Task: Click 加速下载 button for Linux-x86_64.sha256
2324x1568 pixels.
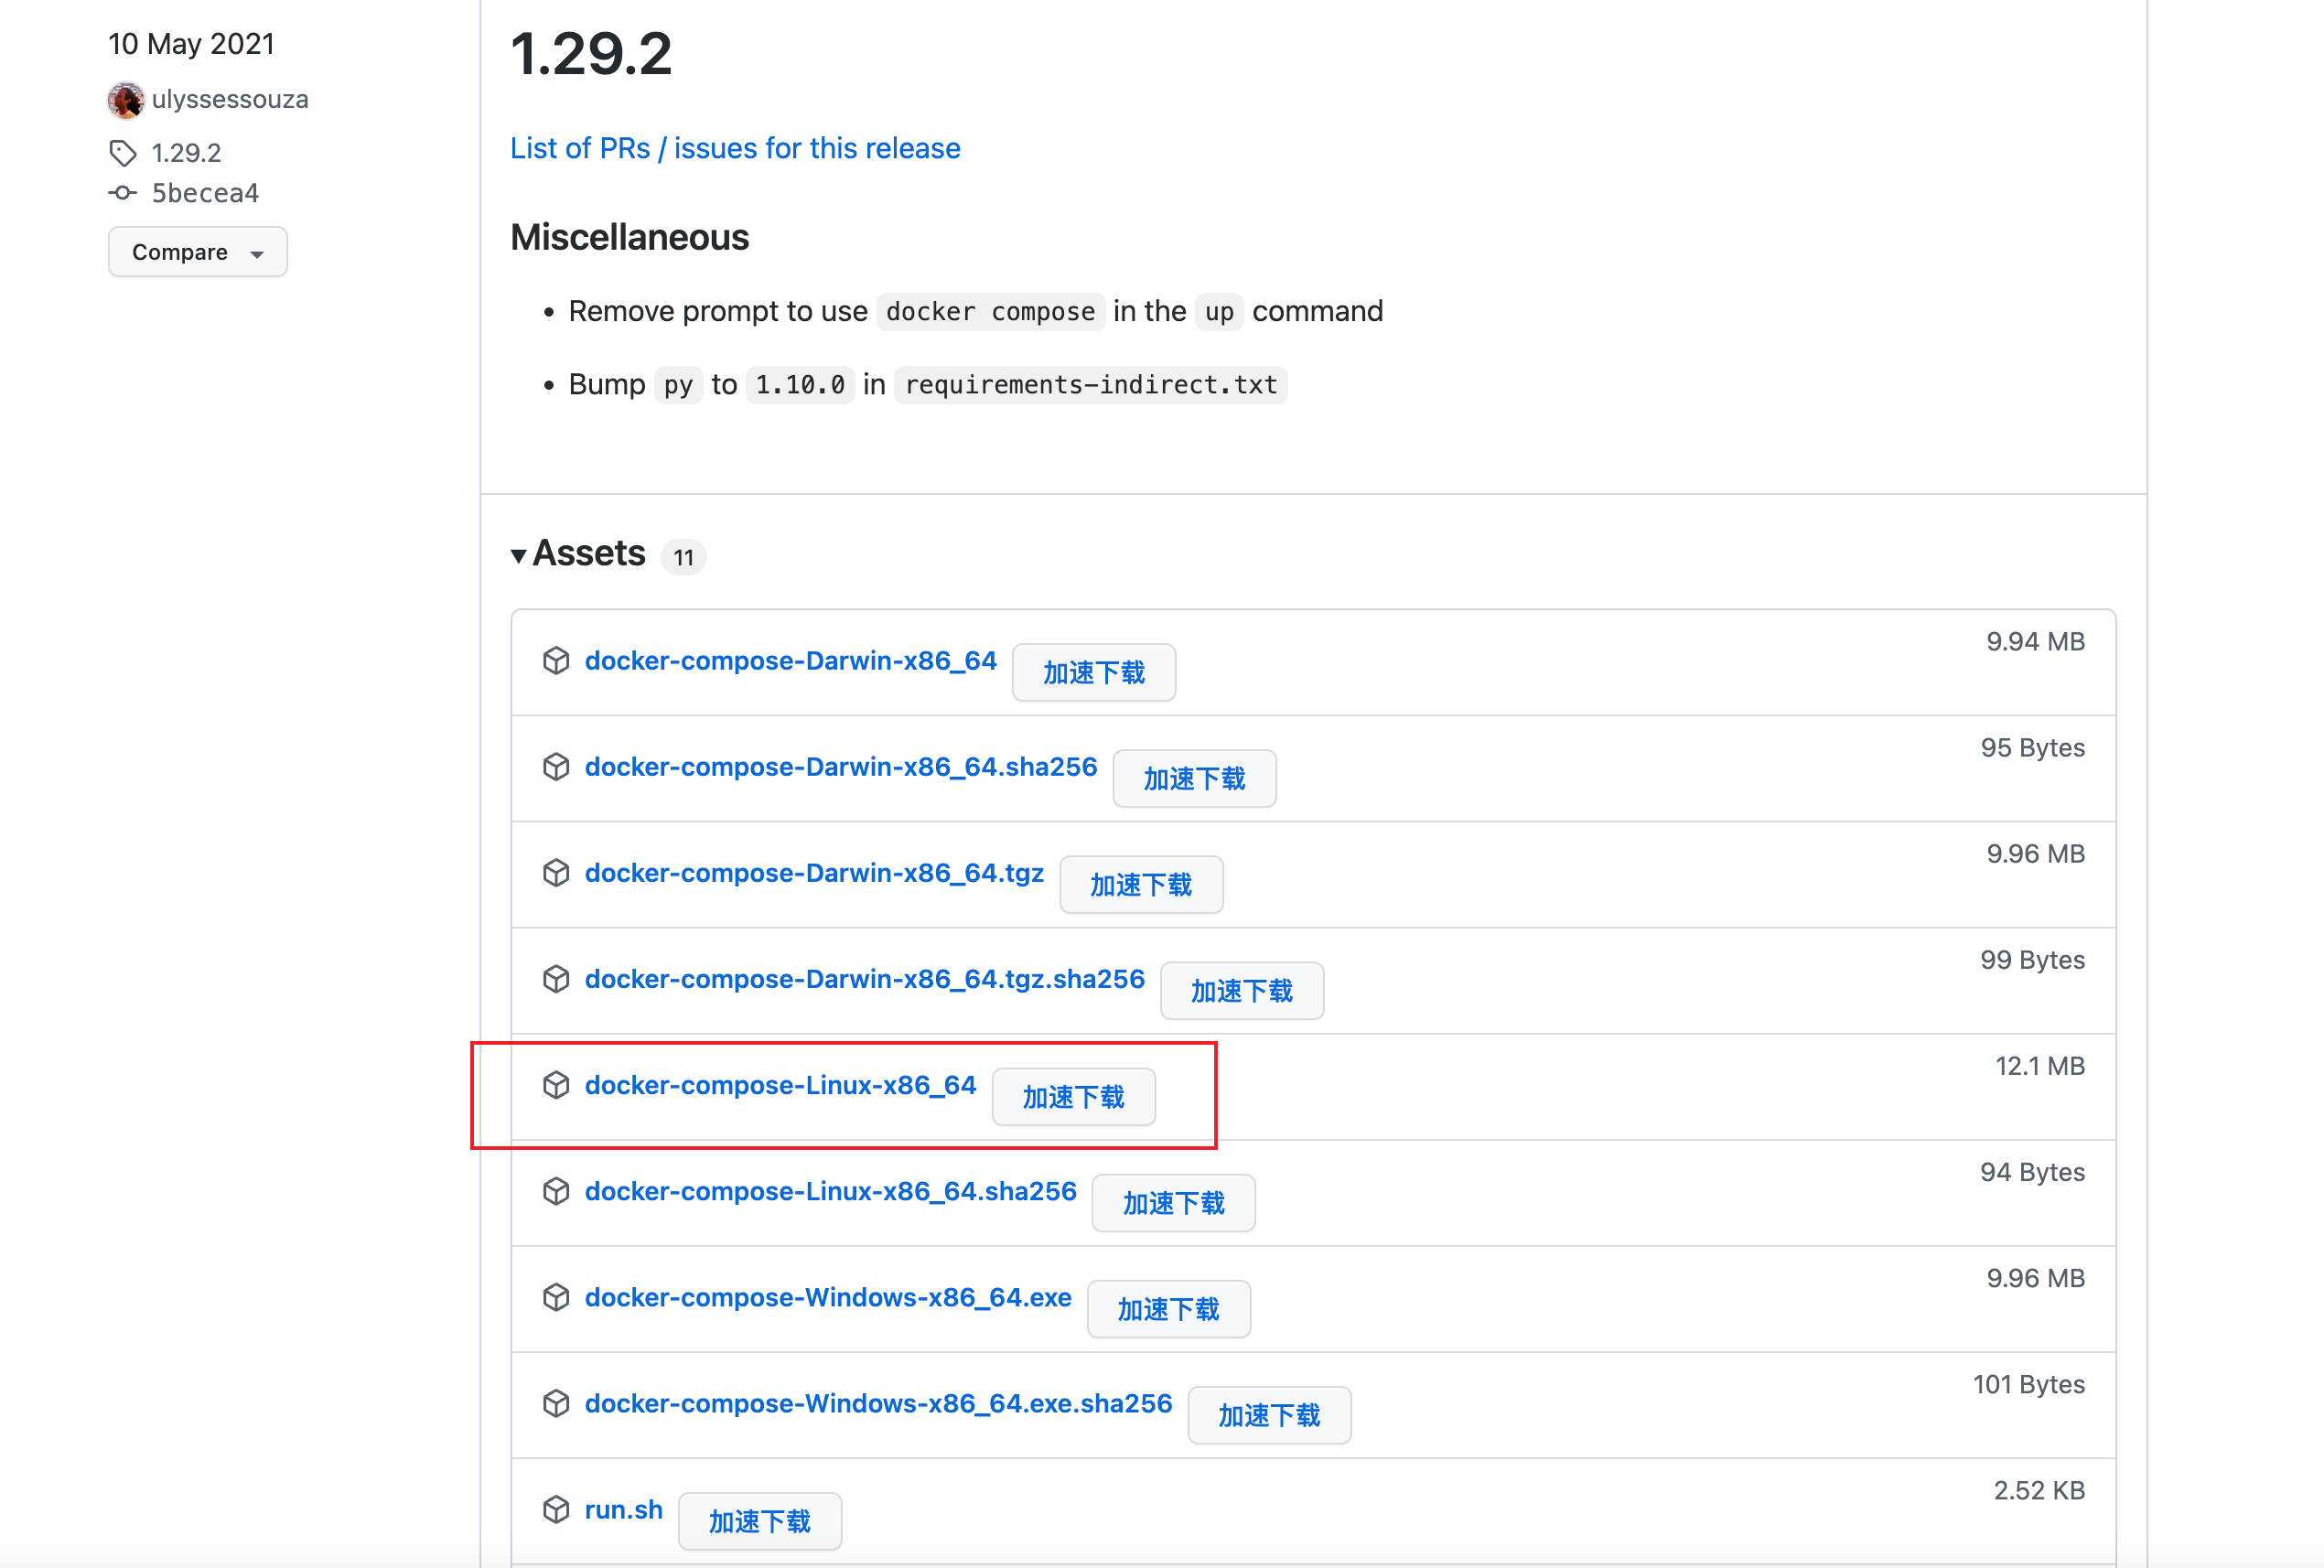Action: [1173, 1203]
